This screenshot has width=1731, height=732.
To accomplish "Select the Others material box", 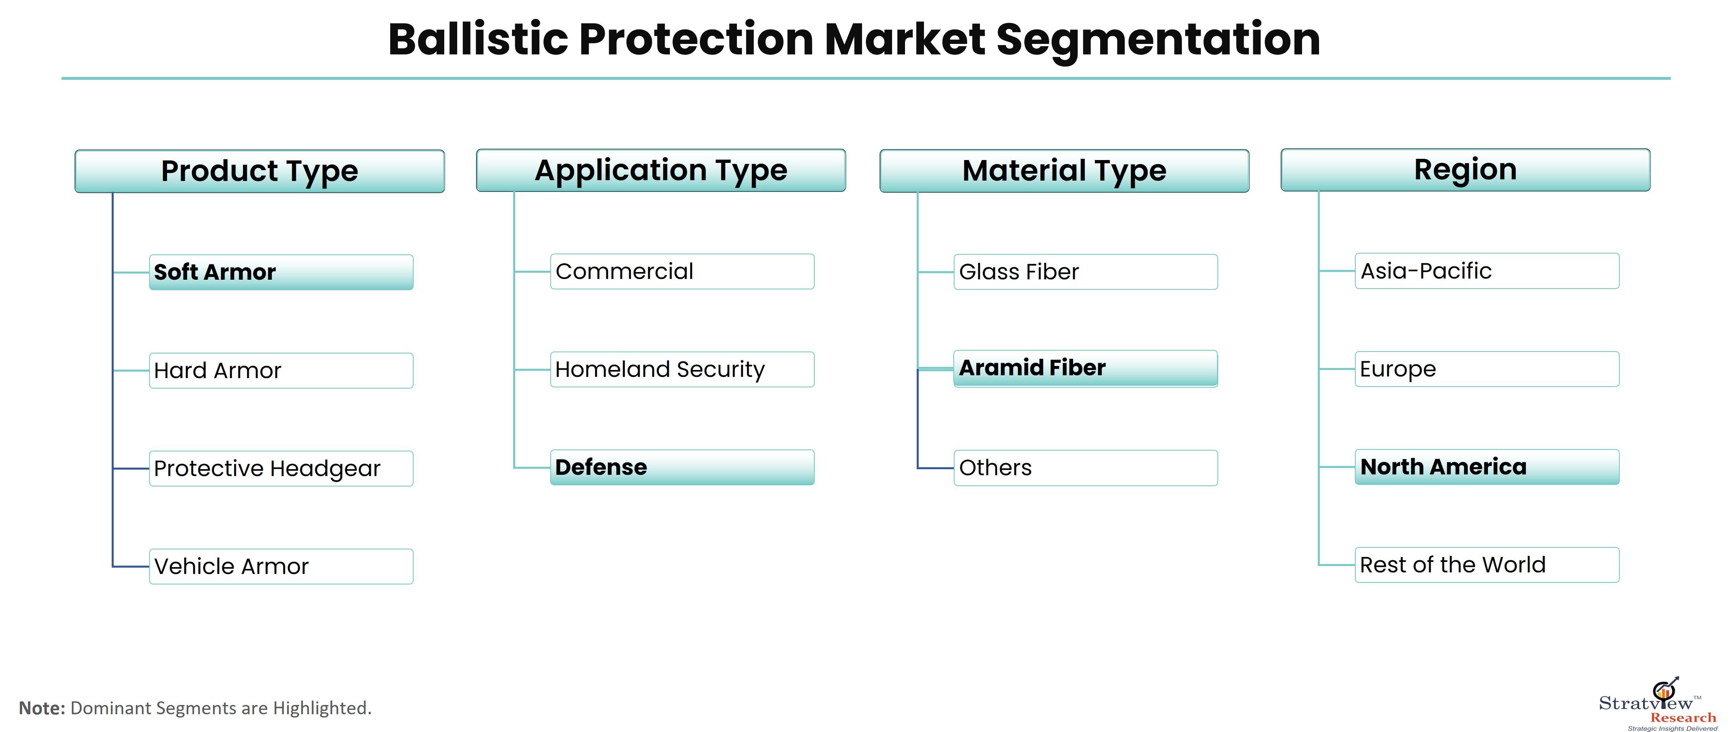I will [1086, 468].
